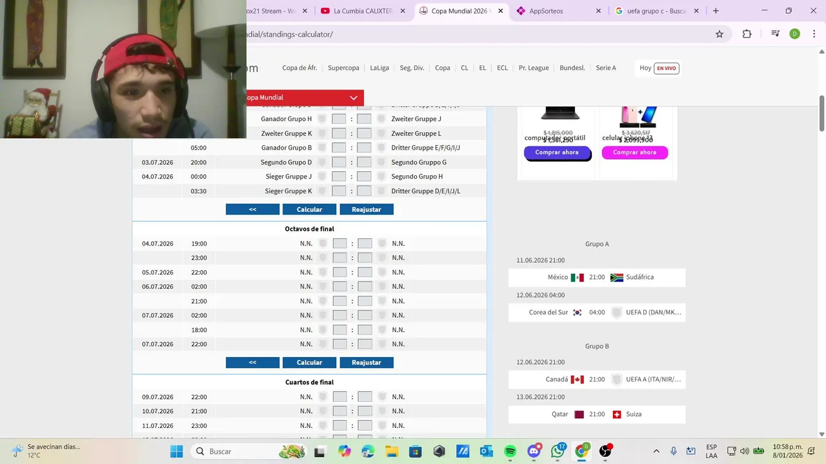Click home score box for Ganador Grupo H

(x=339, y=119)
